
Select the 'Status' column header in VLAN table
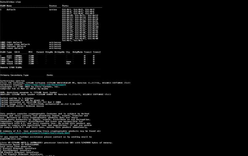point(53,6)
